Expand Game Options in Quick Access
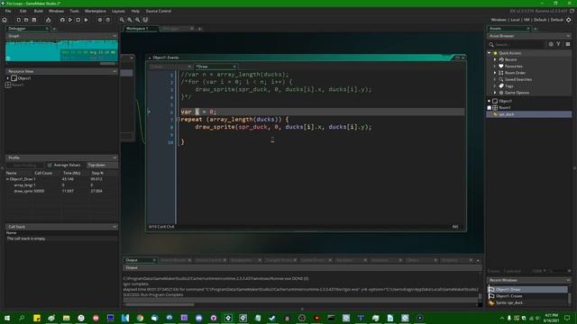This screenshot has height=324, width=577. (495, 93)
